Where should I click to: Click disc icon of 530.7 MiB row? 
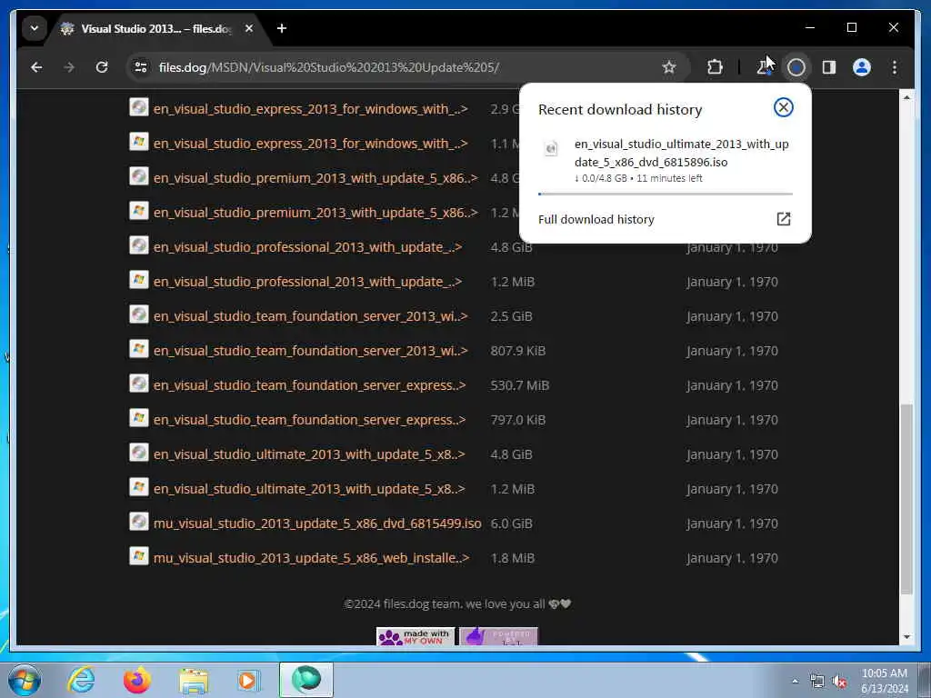(x=139, y=383)
